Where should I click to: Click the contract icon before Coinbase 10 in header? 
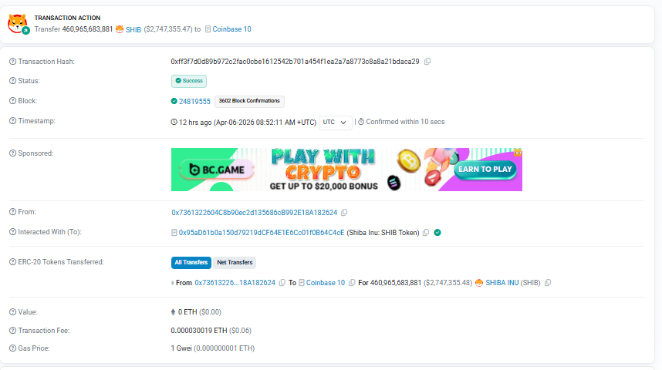(x=208, y=29)
